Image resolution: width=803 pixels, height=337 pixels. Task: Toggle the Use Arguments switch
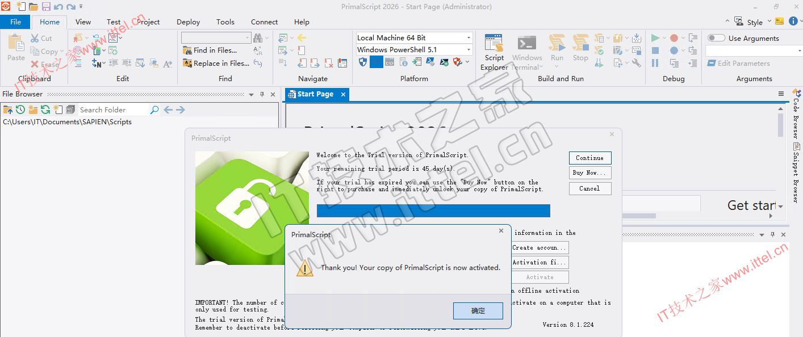pos(716,38)
